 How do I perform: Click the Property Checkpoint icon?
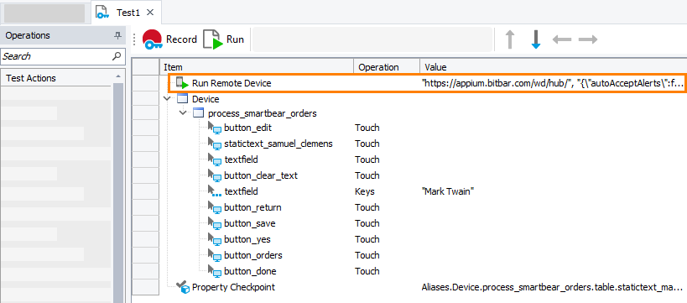(182, 287)
